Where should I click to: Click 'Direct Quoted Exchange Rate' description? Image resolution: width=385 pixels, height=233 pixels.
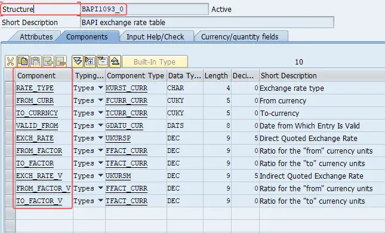309,139
